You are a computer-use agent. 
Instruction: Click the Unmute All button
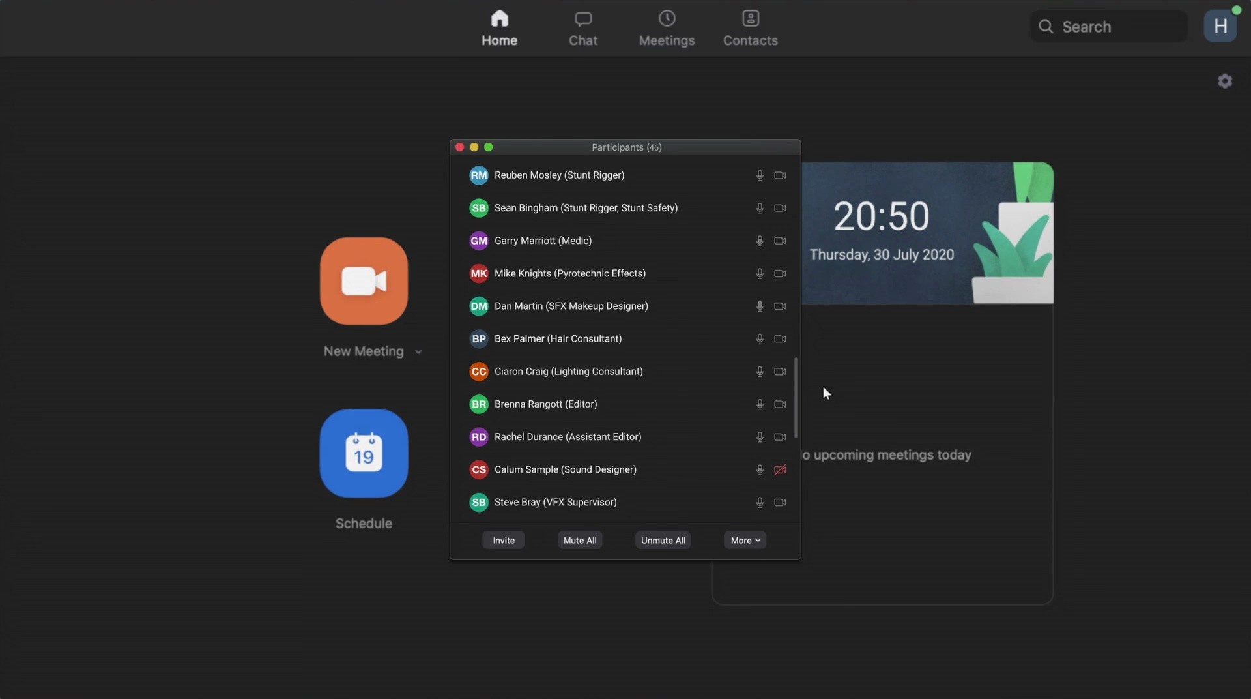663,540
